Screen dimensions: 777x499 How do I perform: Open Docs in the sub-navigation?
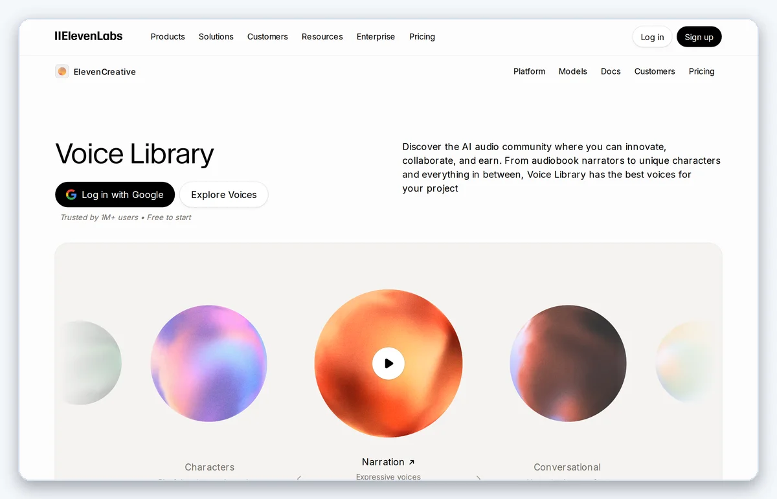[611, 71]
